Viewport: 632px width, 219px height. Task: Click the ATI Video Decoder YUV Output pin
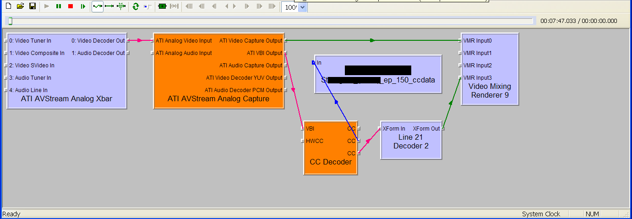tap(244, 78)
